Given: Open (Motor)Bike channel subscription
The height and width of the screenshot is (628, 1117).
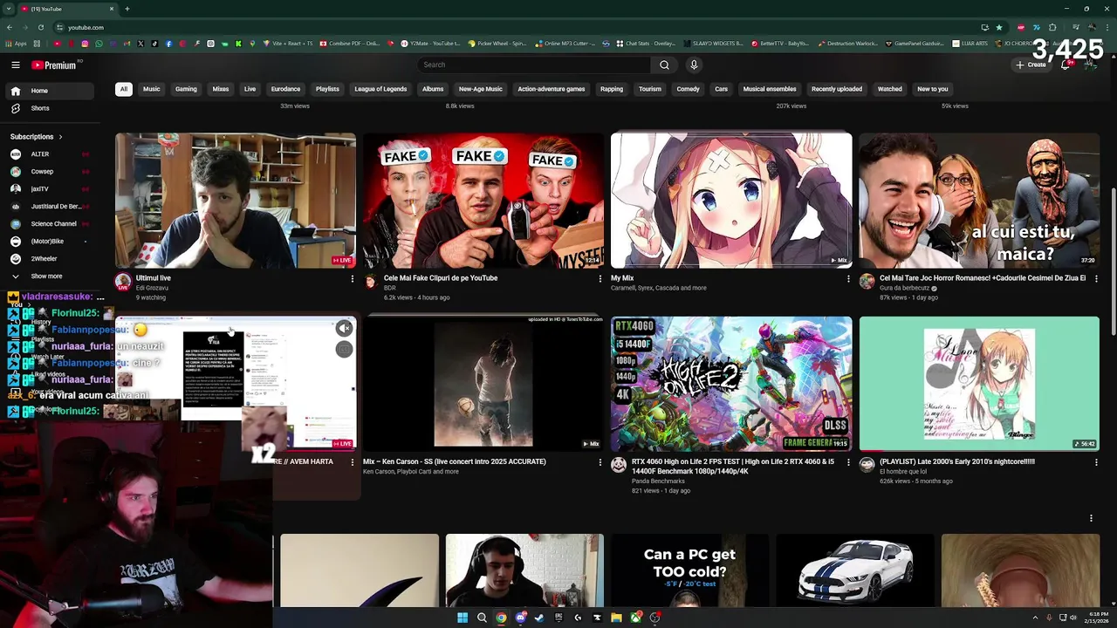Looking at the screenshot, I should click(x=49, y=242).
